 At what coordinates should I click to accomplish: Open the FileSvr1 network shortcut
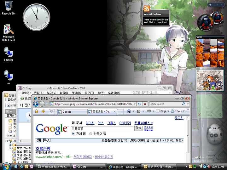click(9, 54)
